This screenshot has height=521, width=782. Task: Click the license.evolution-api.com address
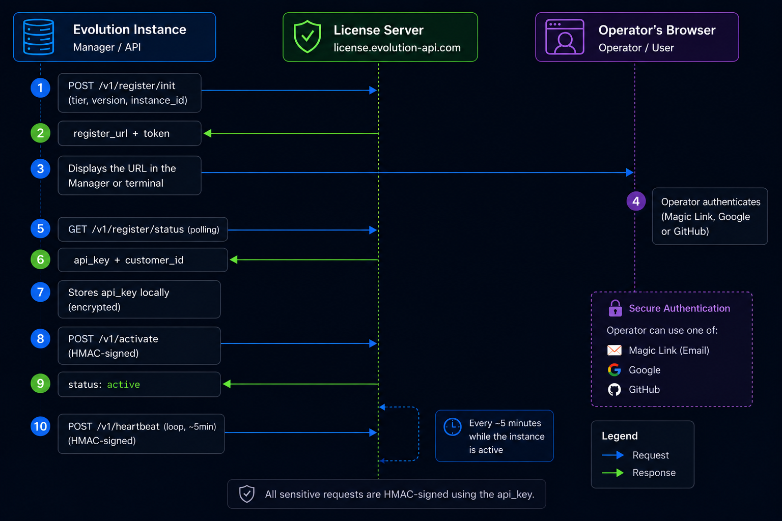pyautogui.click(x=397, y=48)
